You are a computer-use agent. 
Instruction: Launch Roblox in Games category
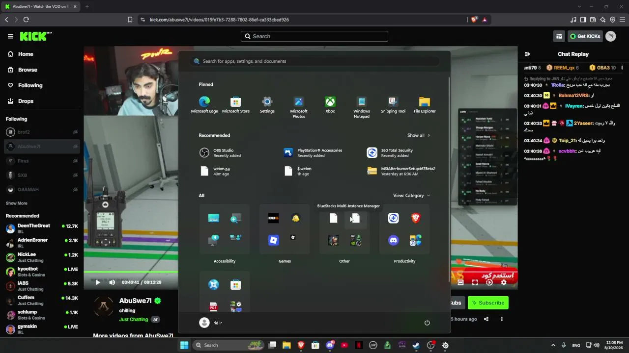point(274,240)
